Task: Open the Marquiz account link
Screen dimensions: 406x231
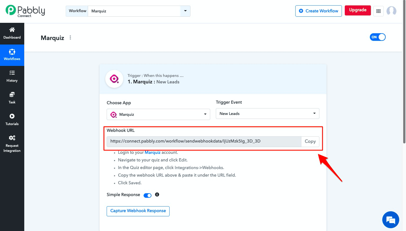Action: pyautogui.click(x=153, y=152)
